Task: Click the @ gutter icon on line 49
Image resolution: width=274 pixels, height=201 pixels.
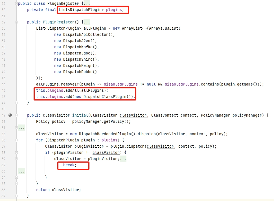Action: [10, 115]
